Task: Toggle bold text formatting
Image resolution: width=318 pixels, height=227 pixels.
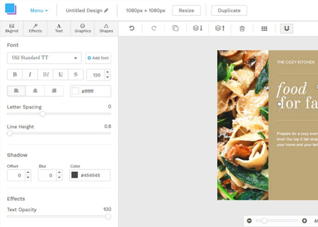Action: 15,75
